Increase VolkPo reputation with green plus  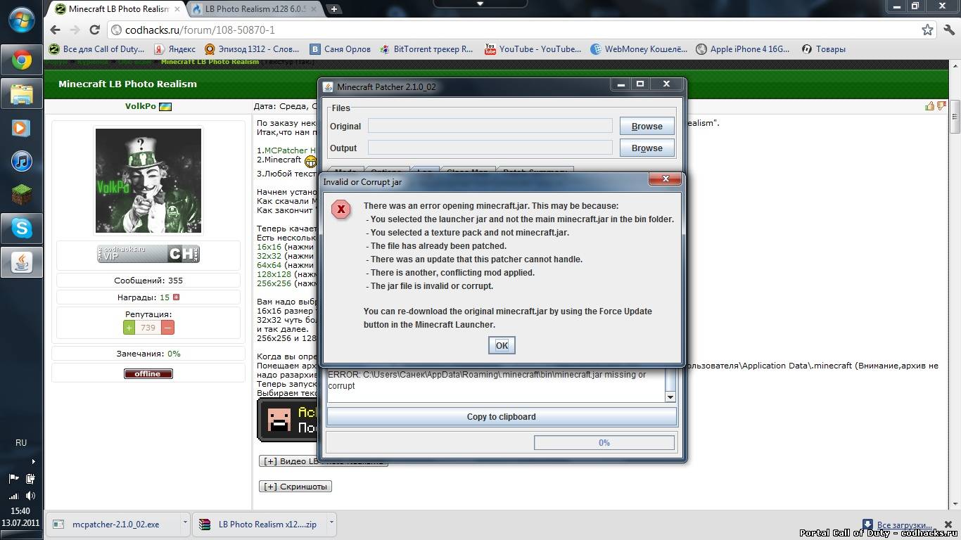click(x=129, y=327)
